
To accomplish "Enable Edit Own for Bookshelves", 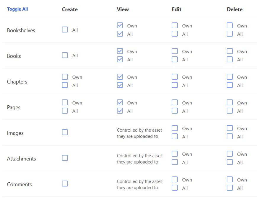I will point(175,25).
